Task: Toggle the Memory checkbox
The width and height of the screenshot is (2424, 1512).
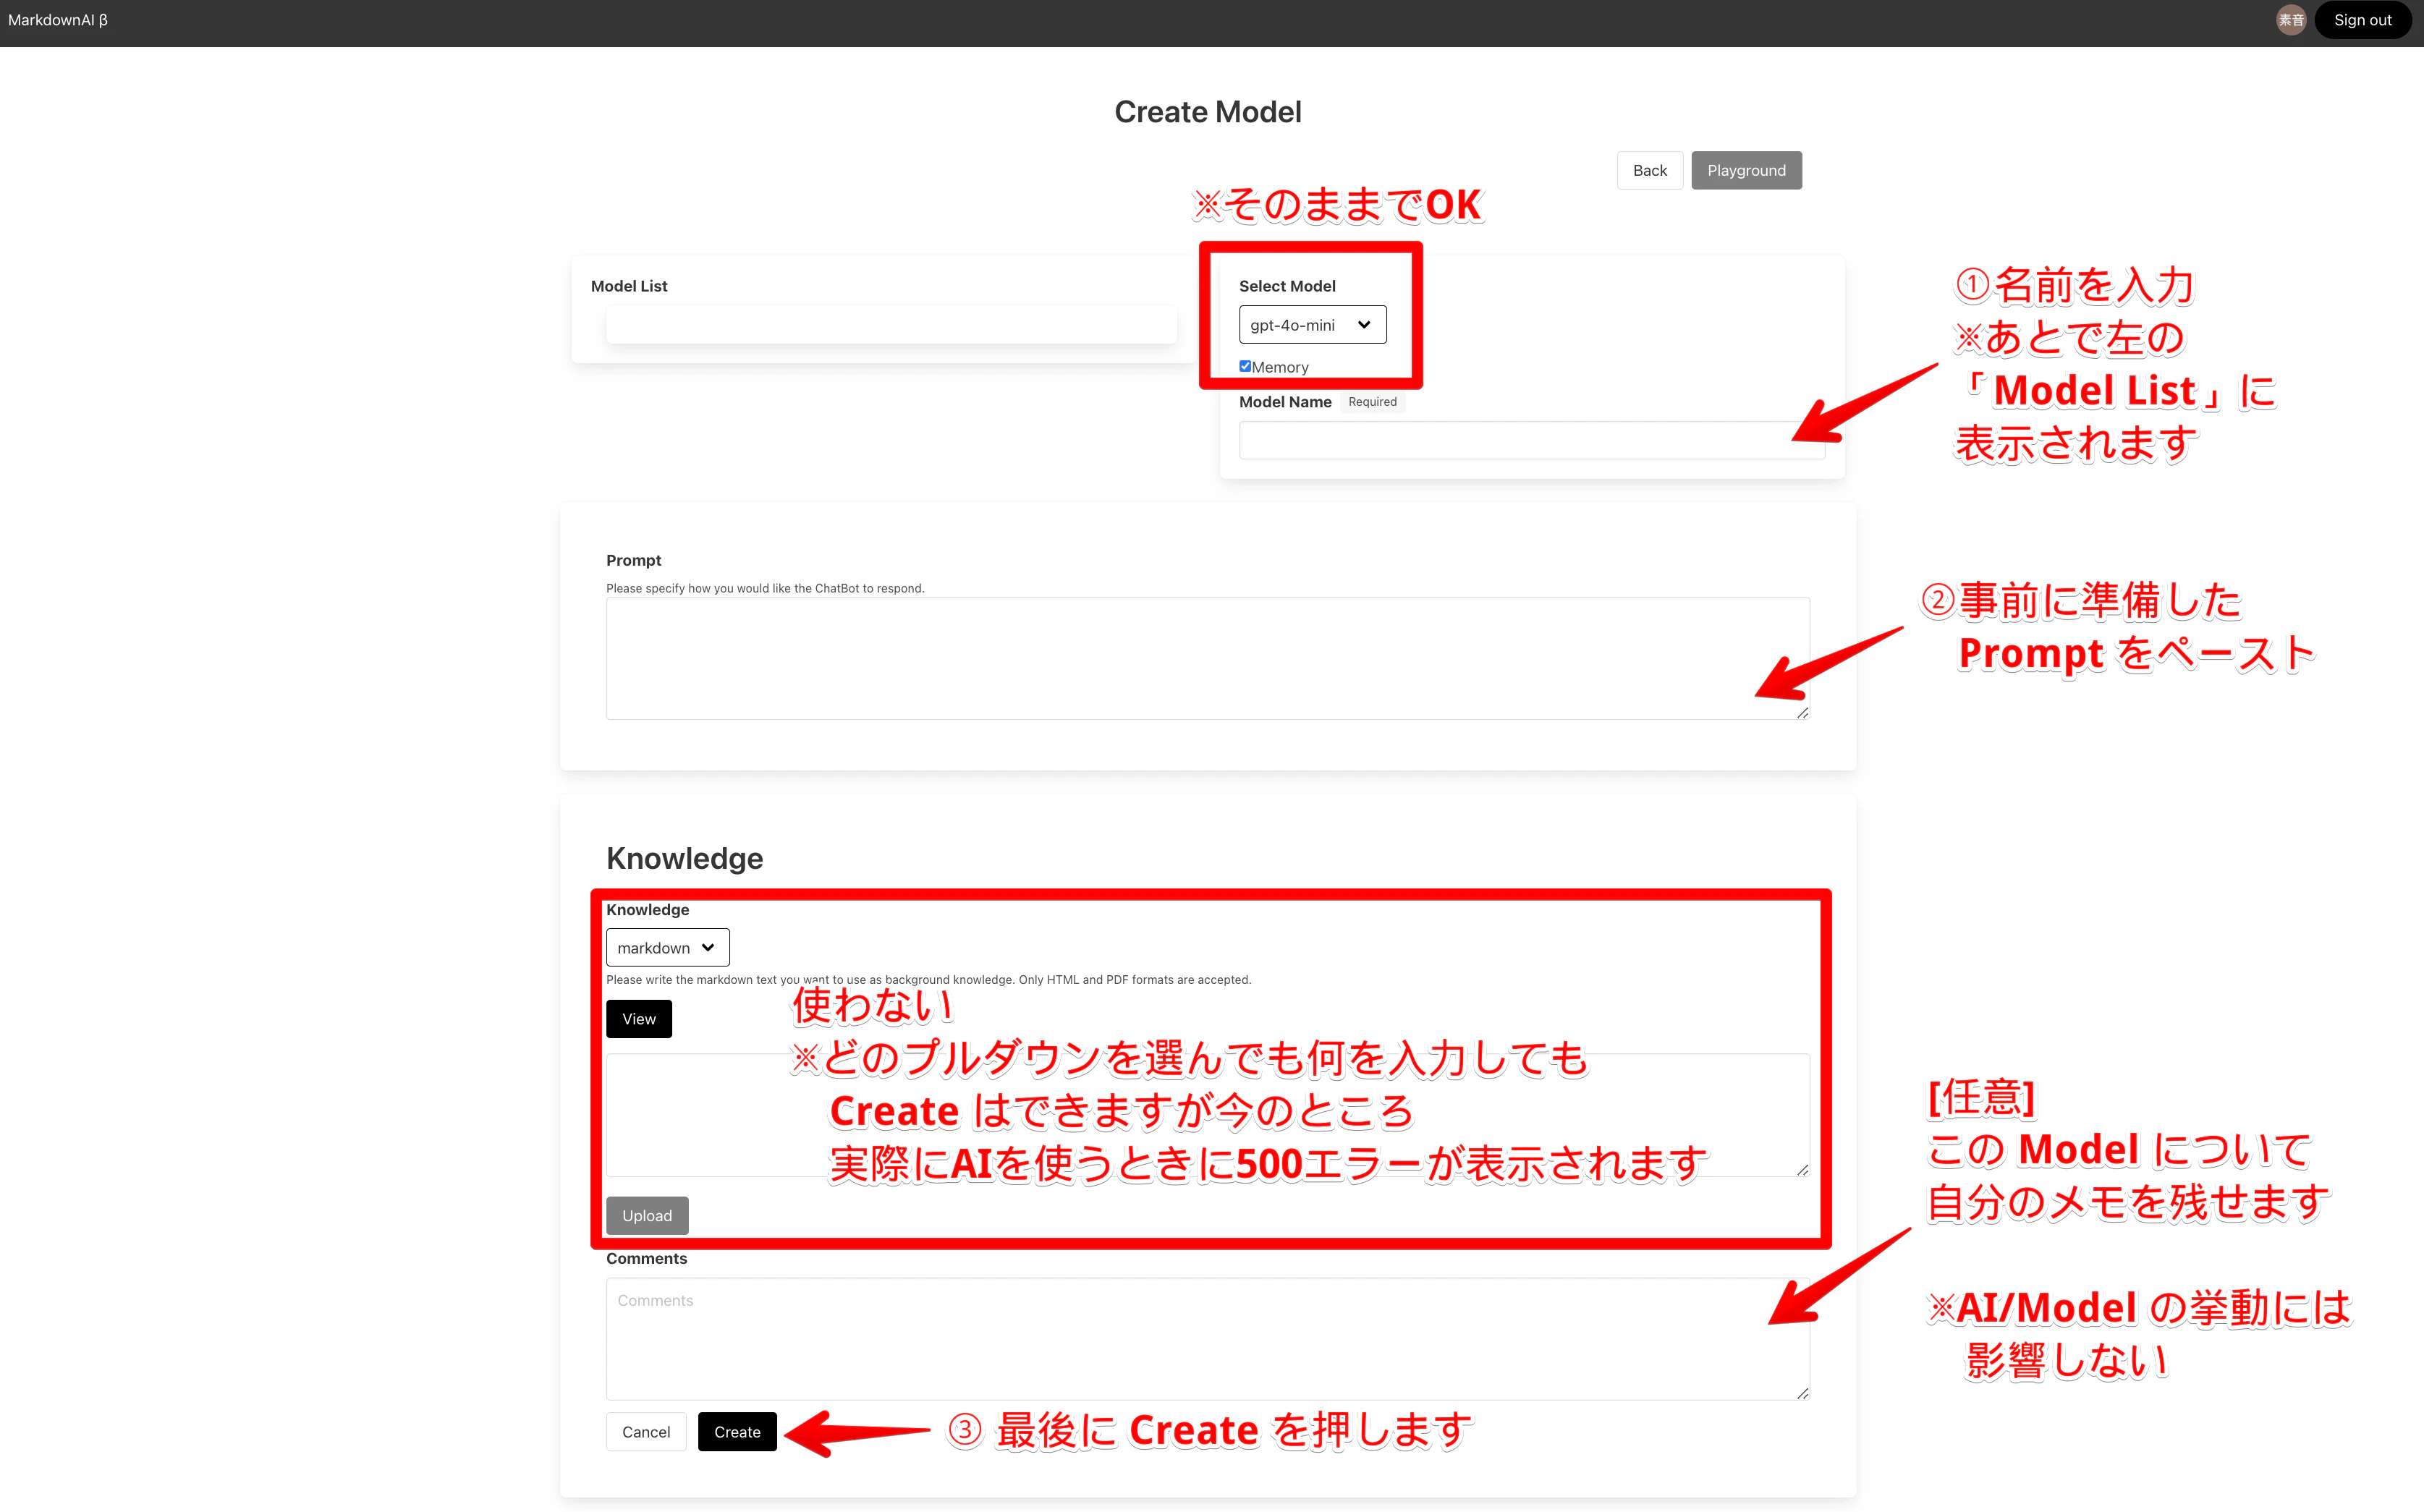Action: tap(1245, 366)
